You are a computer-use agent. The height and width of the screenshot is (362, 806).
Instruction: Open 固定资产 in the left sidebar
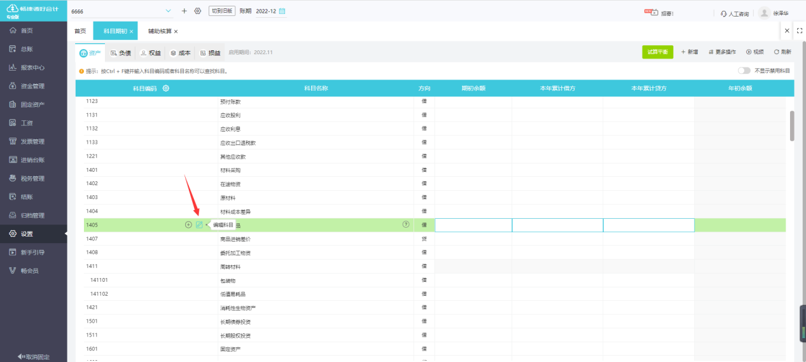click(x=32, y=104)
